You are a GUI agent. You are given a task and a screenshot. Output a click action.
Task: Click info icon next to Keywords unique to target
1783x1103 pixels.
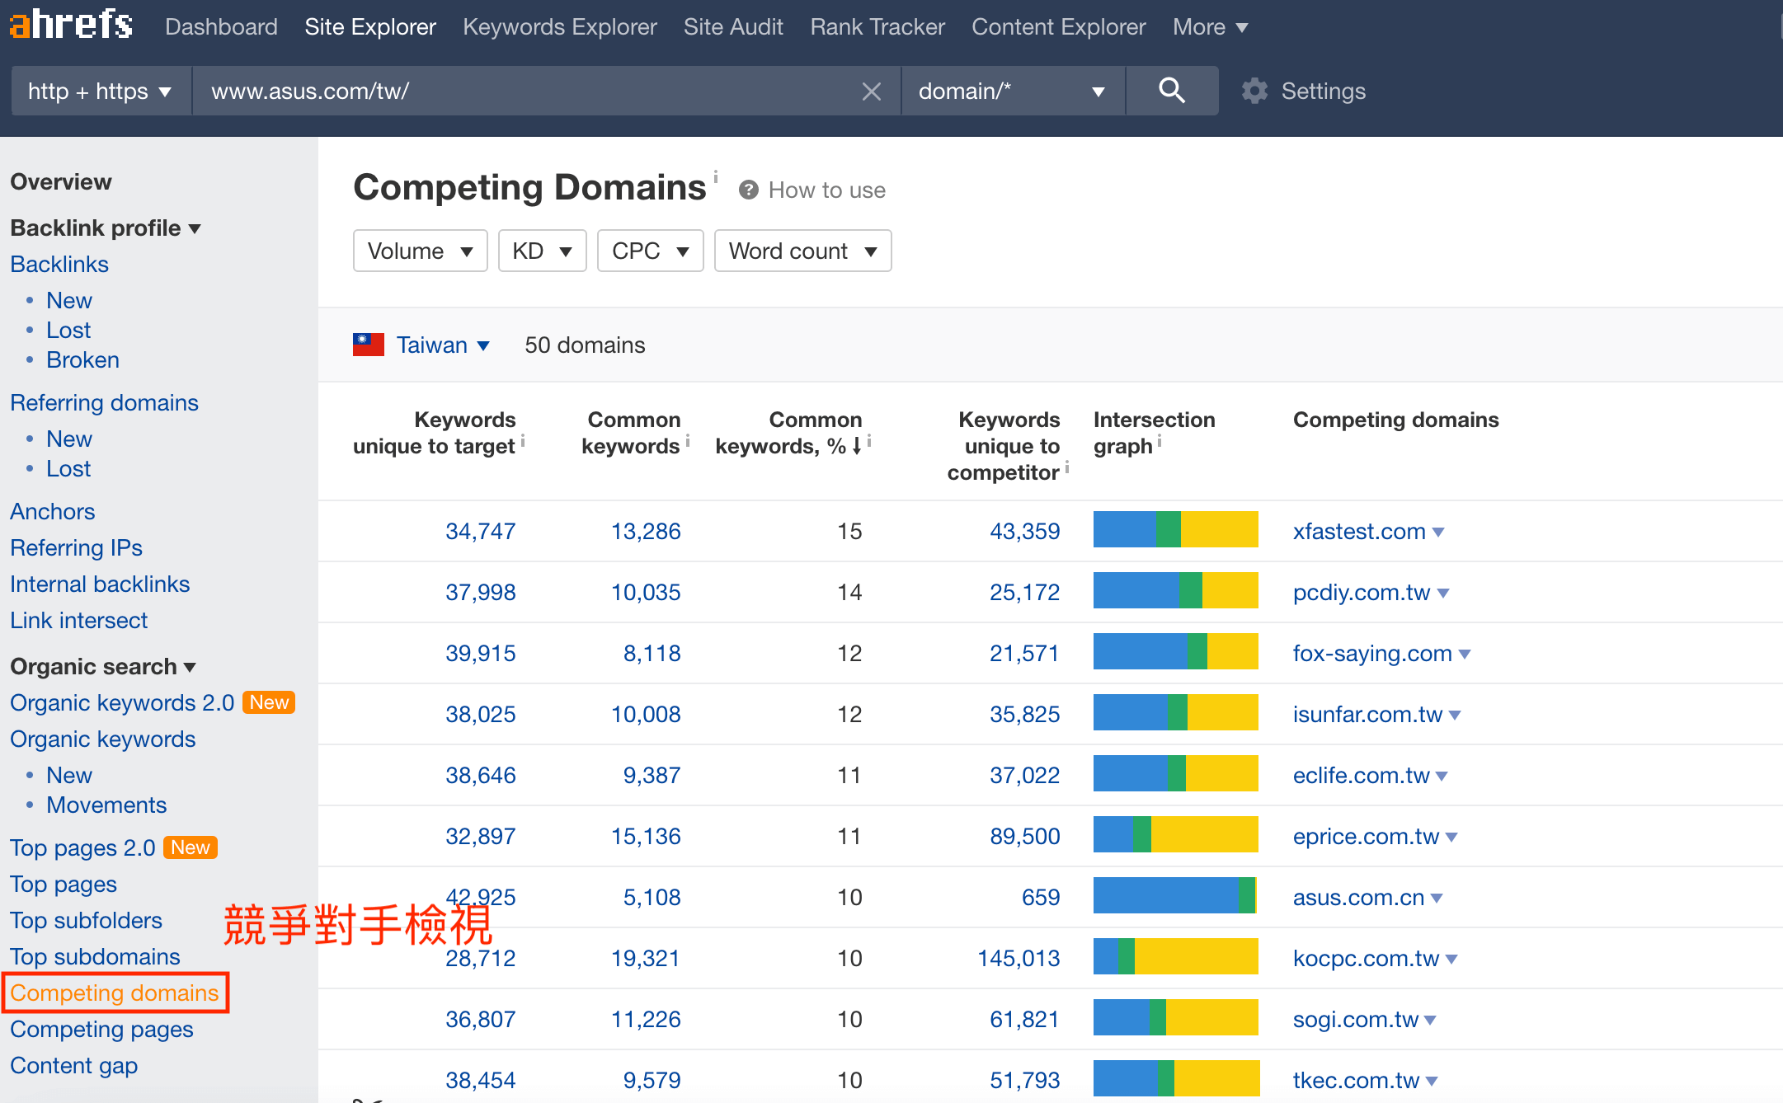[x=523, y=441]
